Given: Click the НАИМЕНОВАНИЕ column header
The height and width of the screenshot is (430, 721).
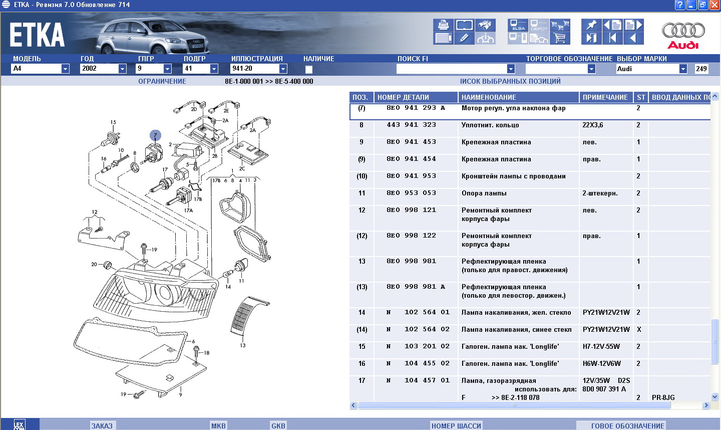Looking at the screenshot, I should pyautogui.click(x=518, y=97).
